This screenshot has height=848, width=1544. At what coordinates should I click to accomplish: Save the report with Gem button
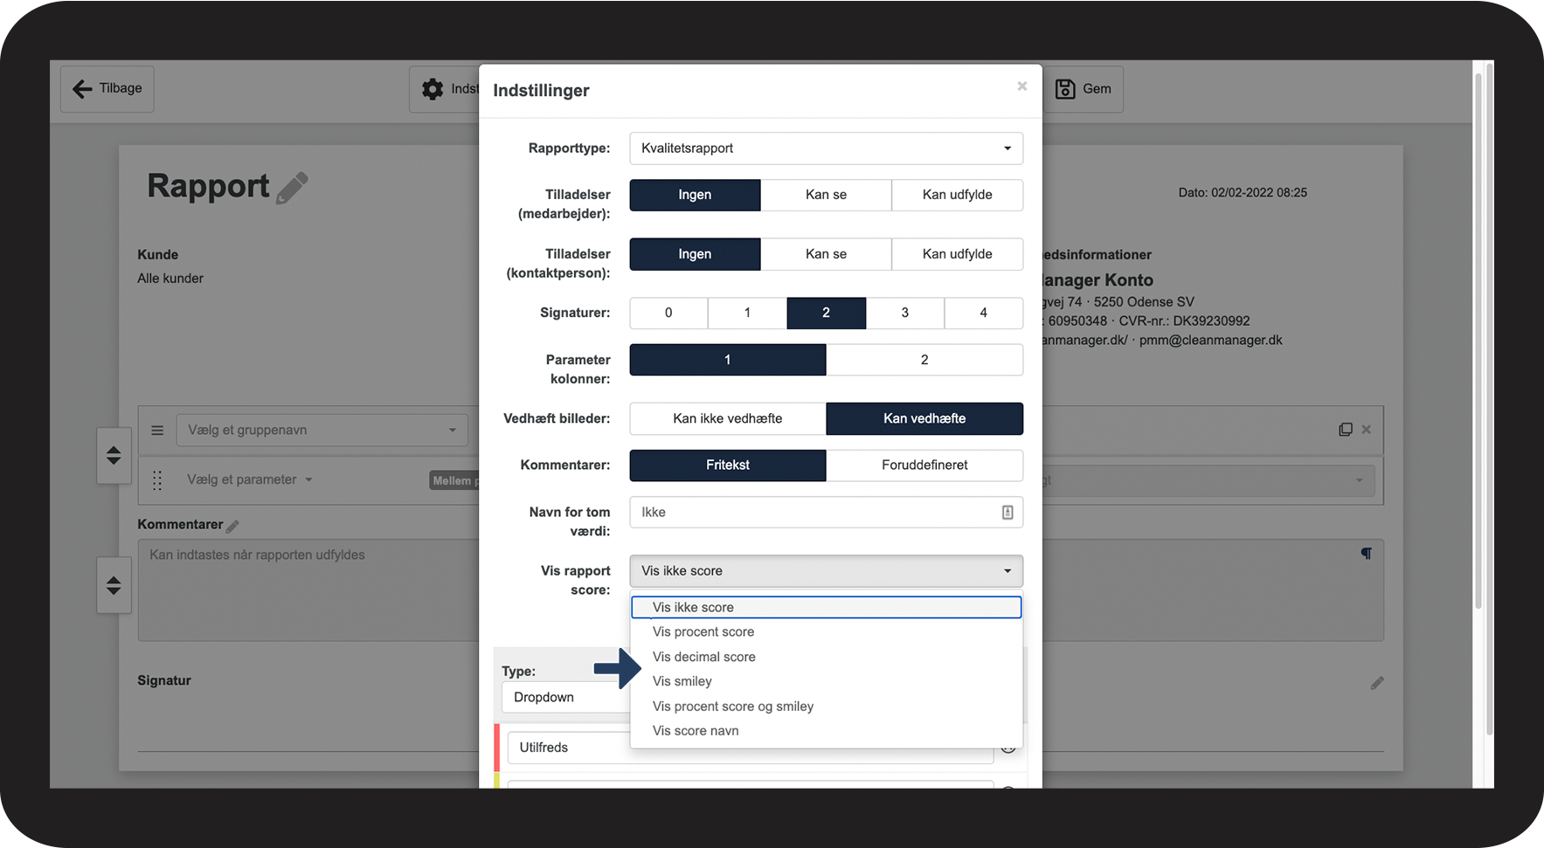point(1084,89)
